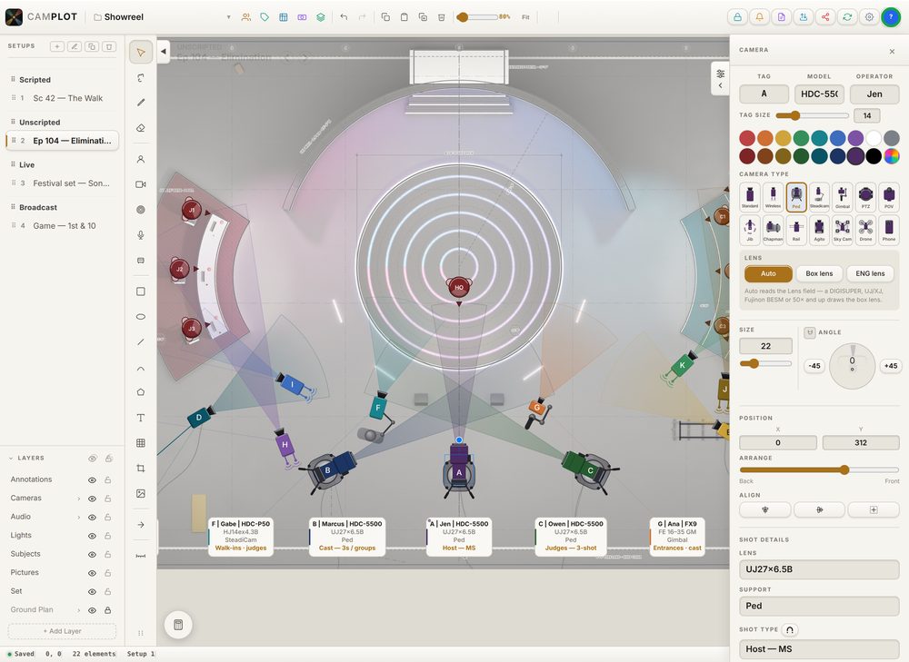Click the trash delete icon in top toolbar
909x662 pixels.
click(x=441, y=17)
